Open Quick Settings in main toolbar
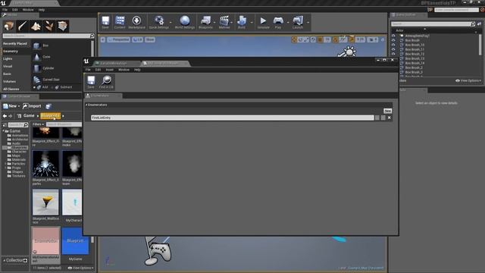This screenshot has width=485, height=273. pos(159,22)
